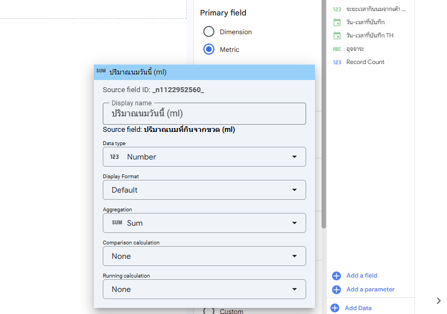Click the plus icon beside Add a parameter
Viewport: 447px width, 314px height.
tap(336, 289)
